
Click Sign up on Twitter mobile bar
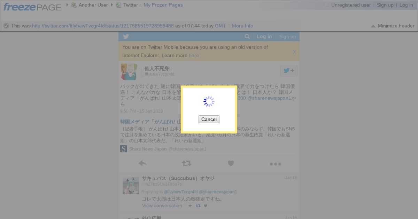[x=287, y=36]
